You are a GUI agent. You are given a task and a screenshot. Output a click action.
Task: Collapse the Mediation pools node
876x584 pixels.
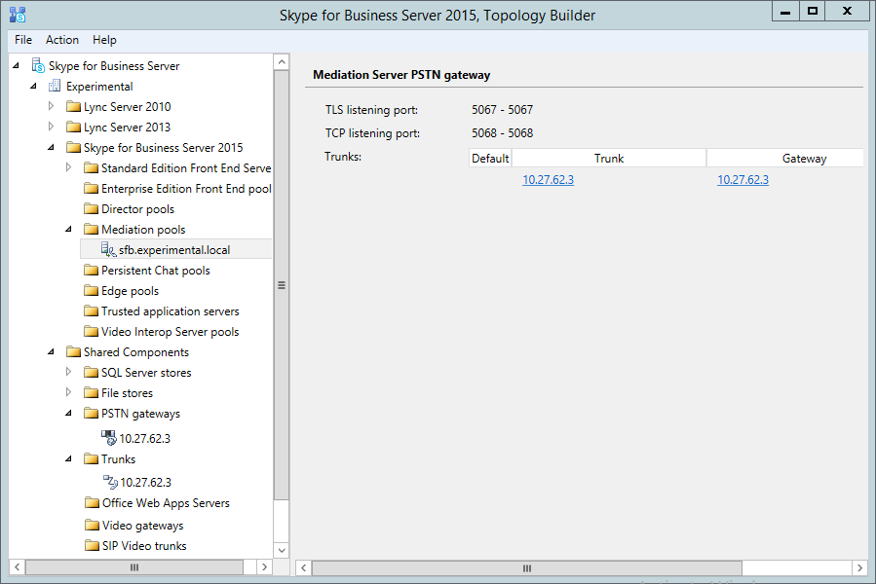68,230
